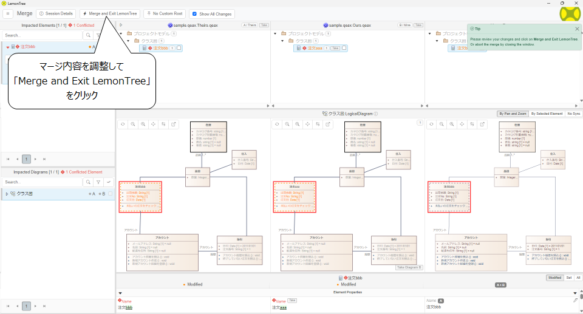Click refresh icon in left diagram toolbar
The width and height of the screenshot is (583, 314).
[122, 124]
